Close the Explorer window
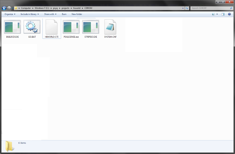Image resolution: width=235 pixels, height=154 pixels. click(229, 2)
